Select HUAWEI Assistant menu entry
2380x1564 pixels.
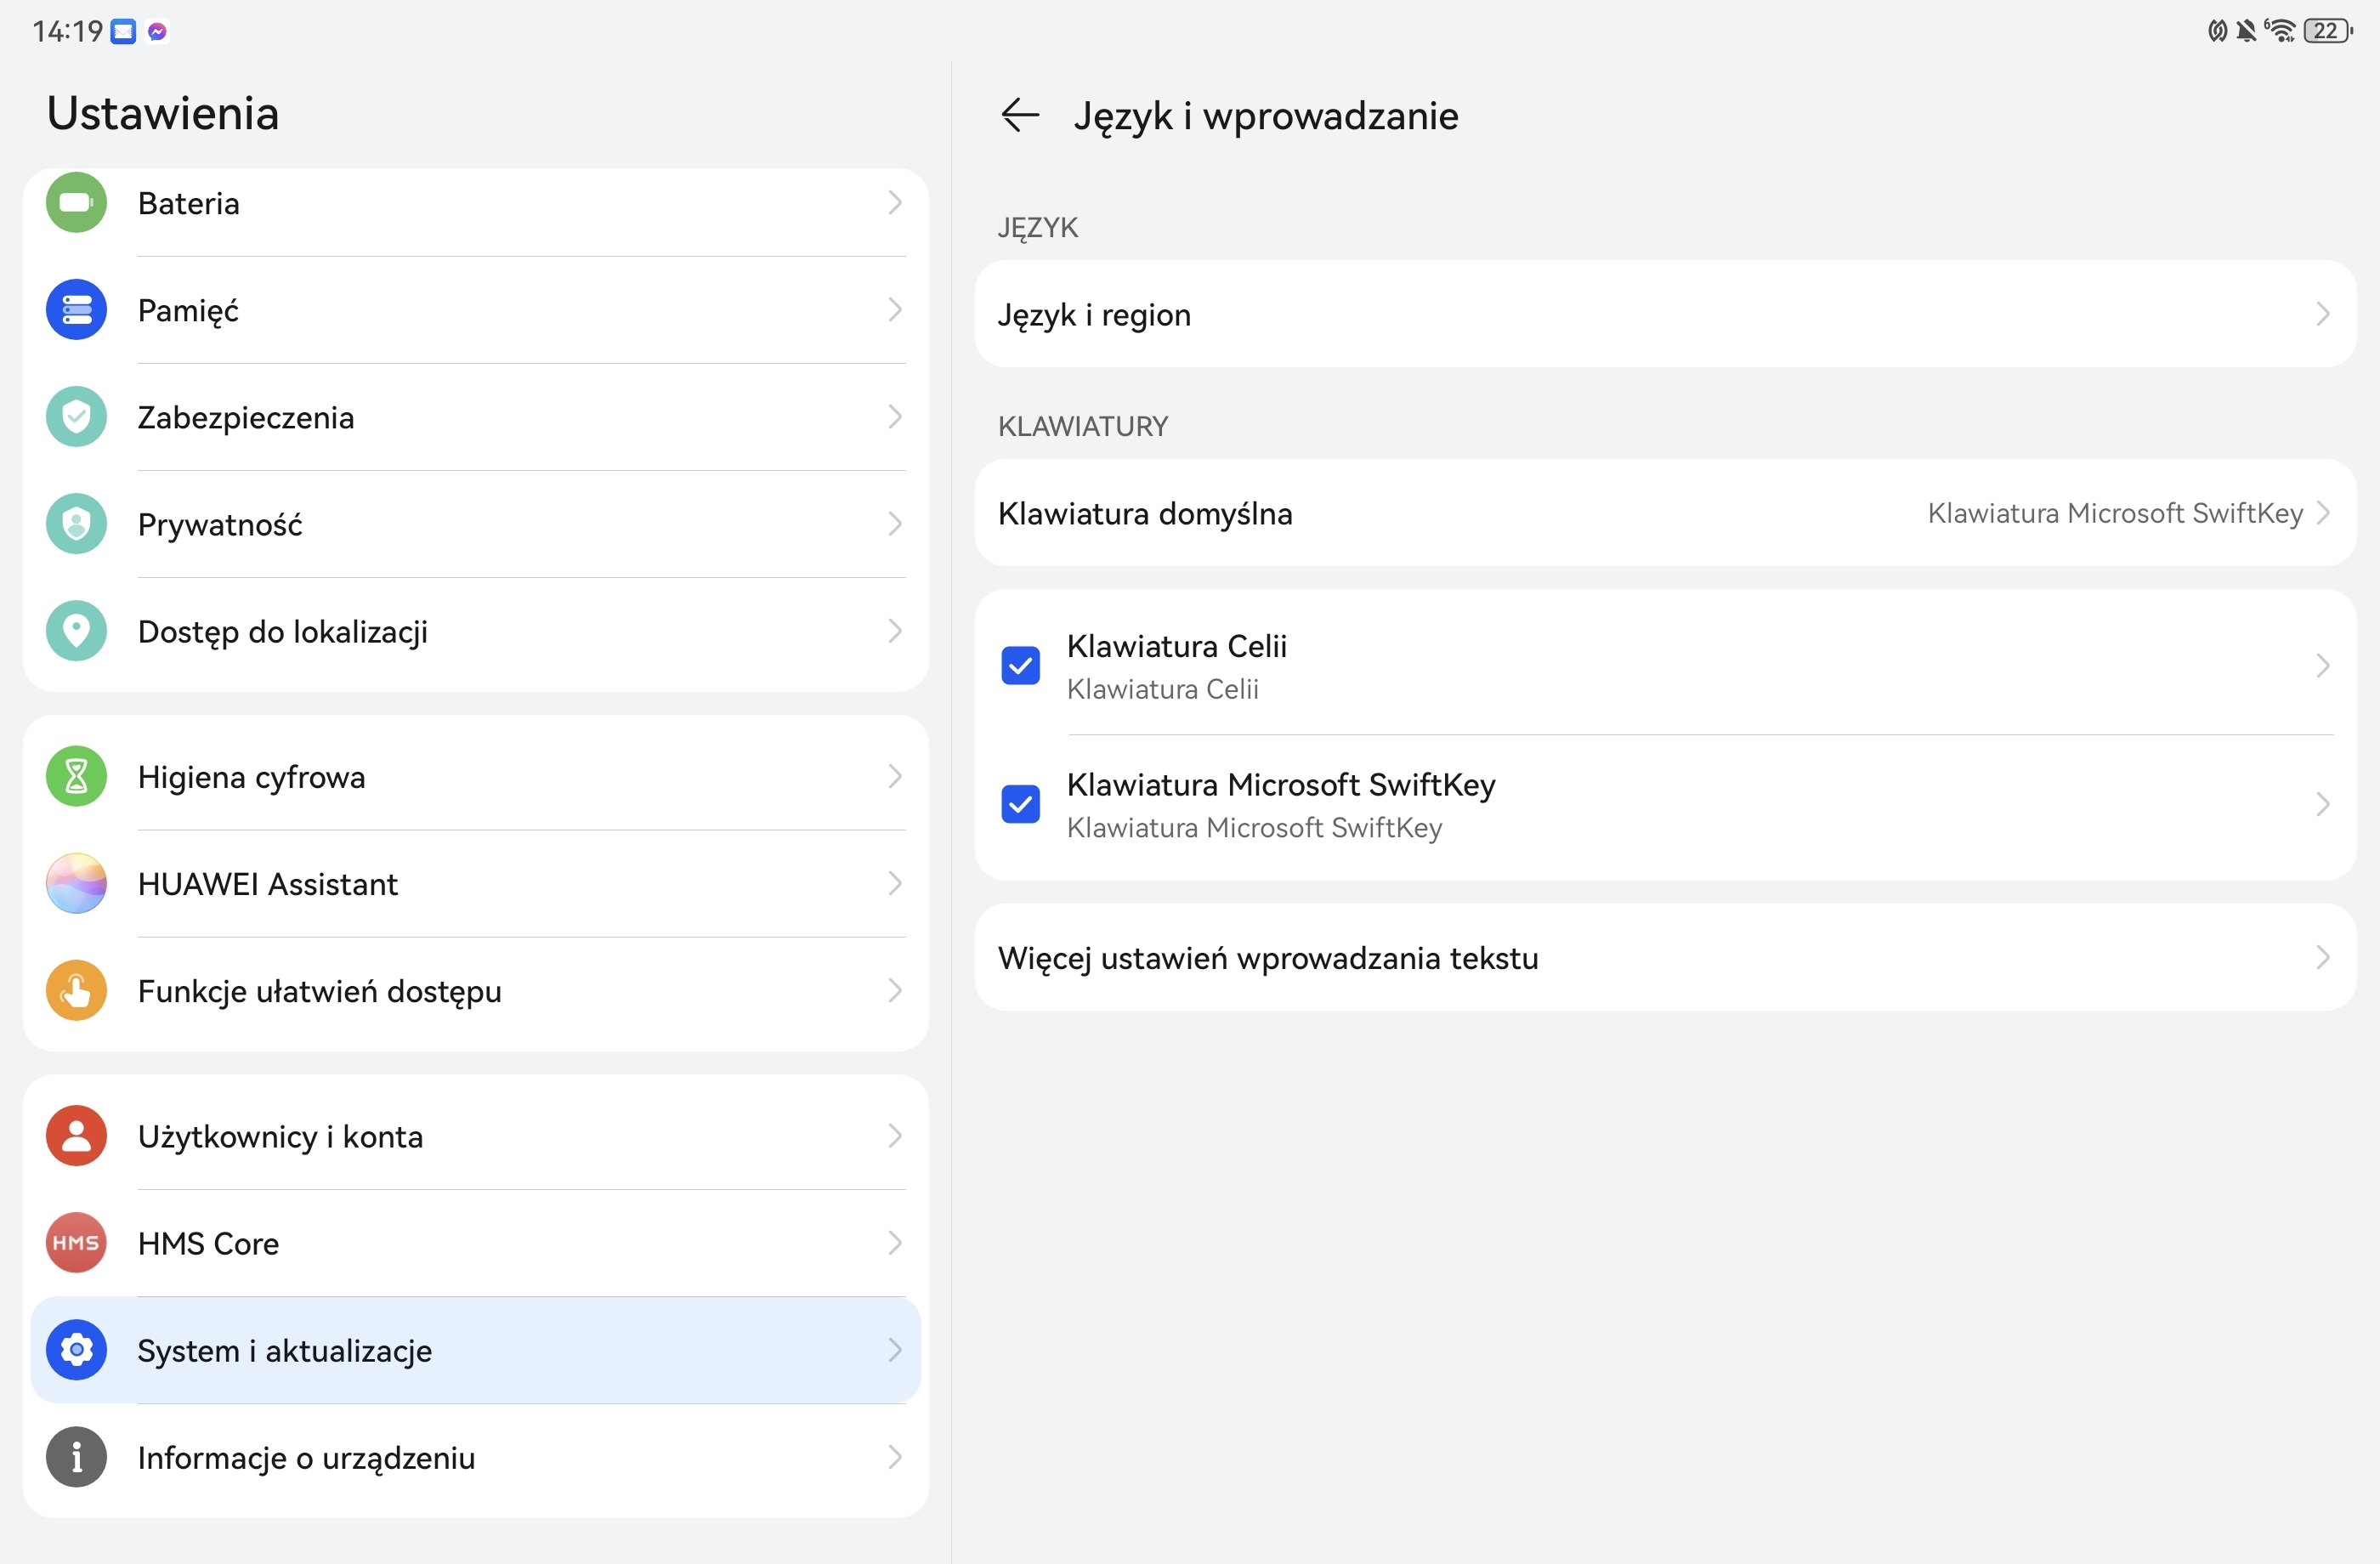tap(475, 883)
